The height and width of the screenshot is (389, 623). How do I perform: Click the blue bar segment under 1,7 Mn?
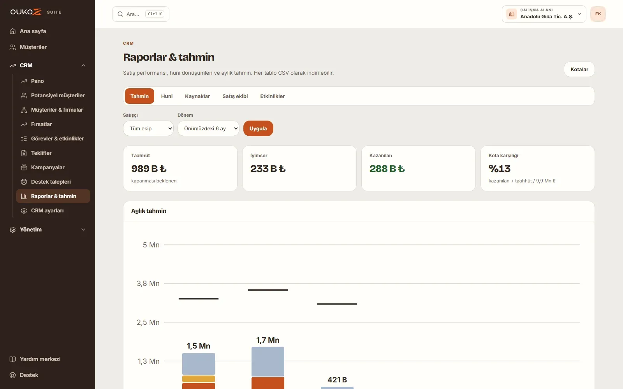[268, 362]
